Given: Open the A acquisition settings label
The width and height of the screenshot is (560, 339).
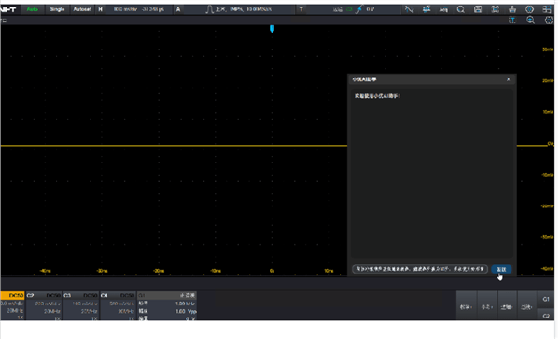Looking at the screenshot, I should point(178,9).
